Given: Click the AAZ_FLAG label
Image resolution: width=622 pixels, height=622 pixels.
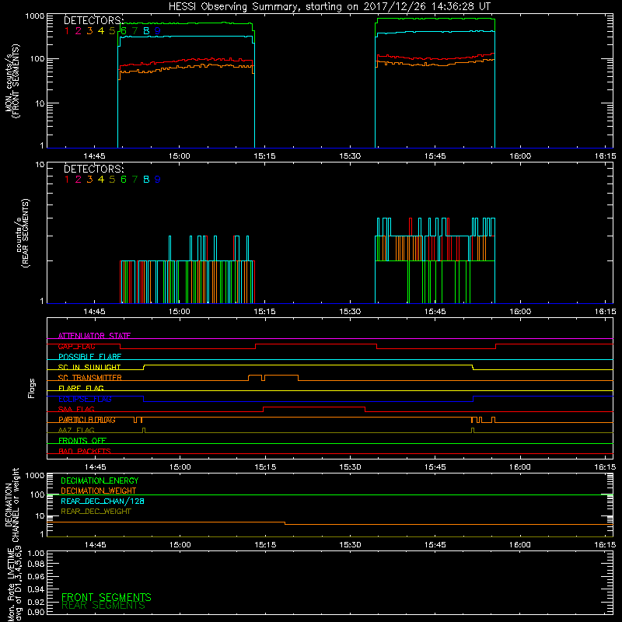Looking at the screenshot, I should 76,430.
